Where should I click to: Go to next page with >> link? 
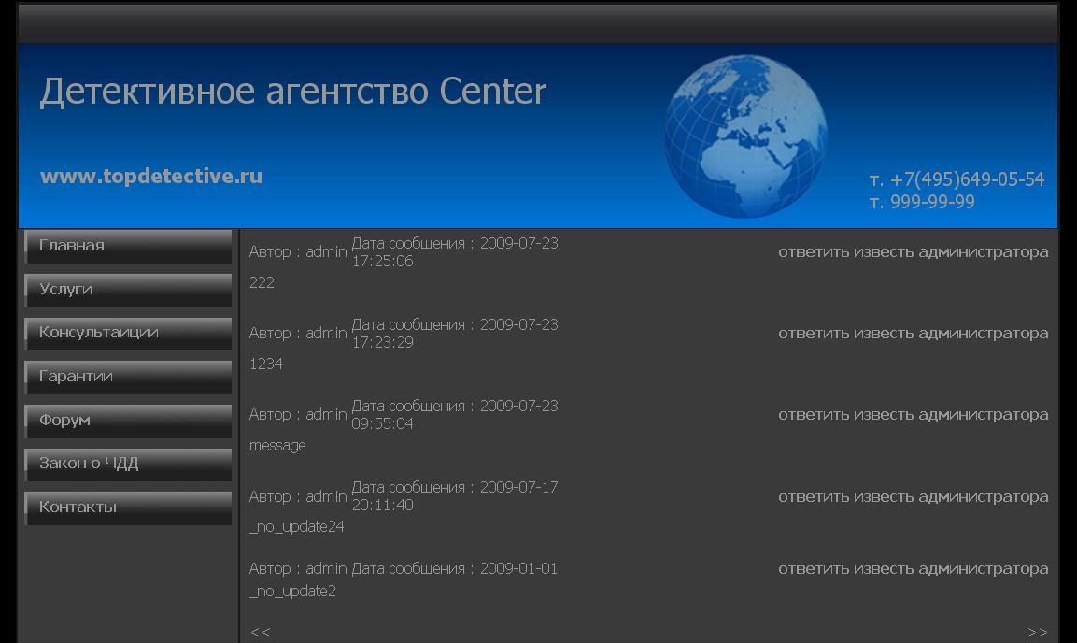(x=1037, y=632)
